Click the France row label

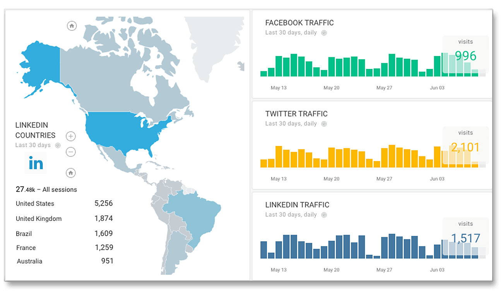26,248
